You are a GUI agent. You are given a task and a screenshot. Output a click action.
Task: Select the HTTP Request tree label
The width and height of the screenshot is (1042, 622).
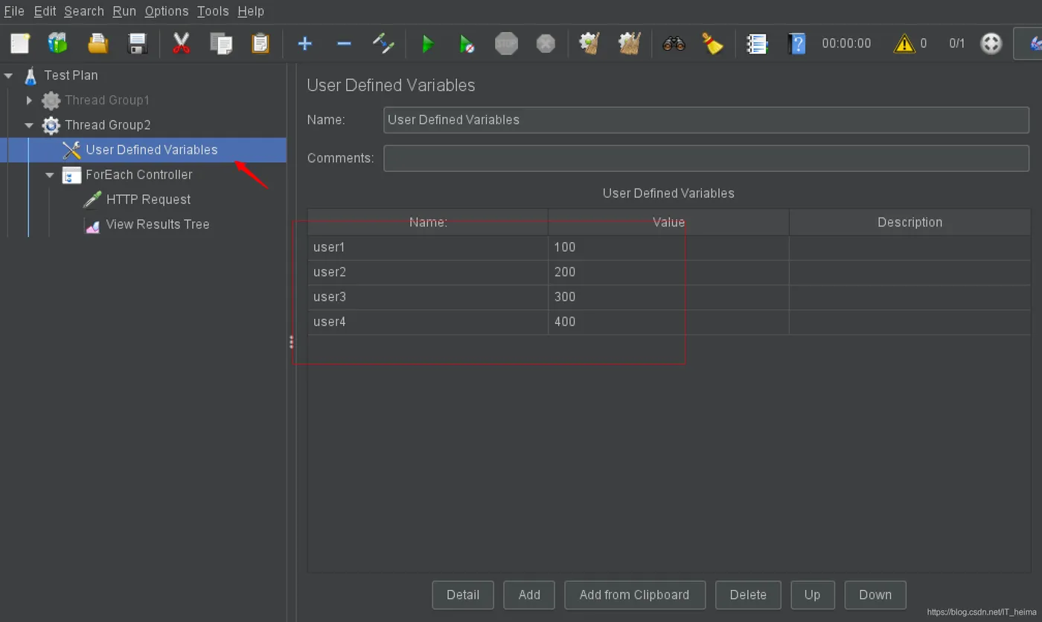(149, 200)
